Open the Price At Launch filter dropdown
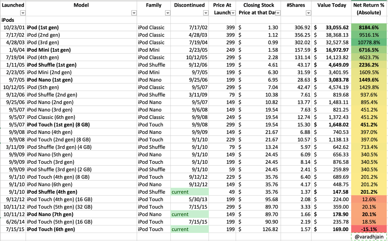 (233, 13)
